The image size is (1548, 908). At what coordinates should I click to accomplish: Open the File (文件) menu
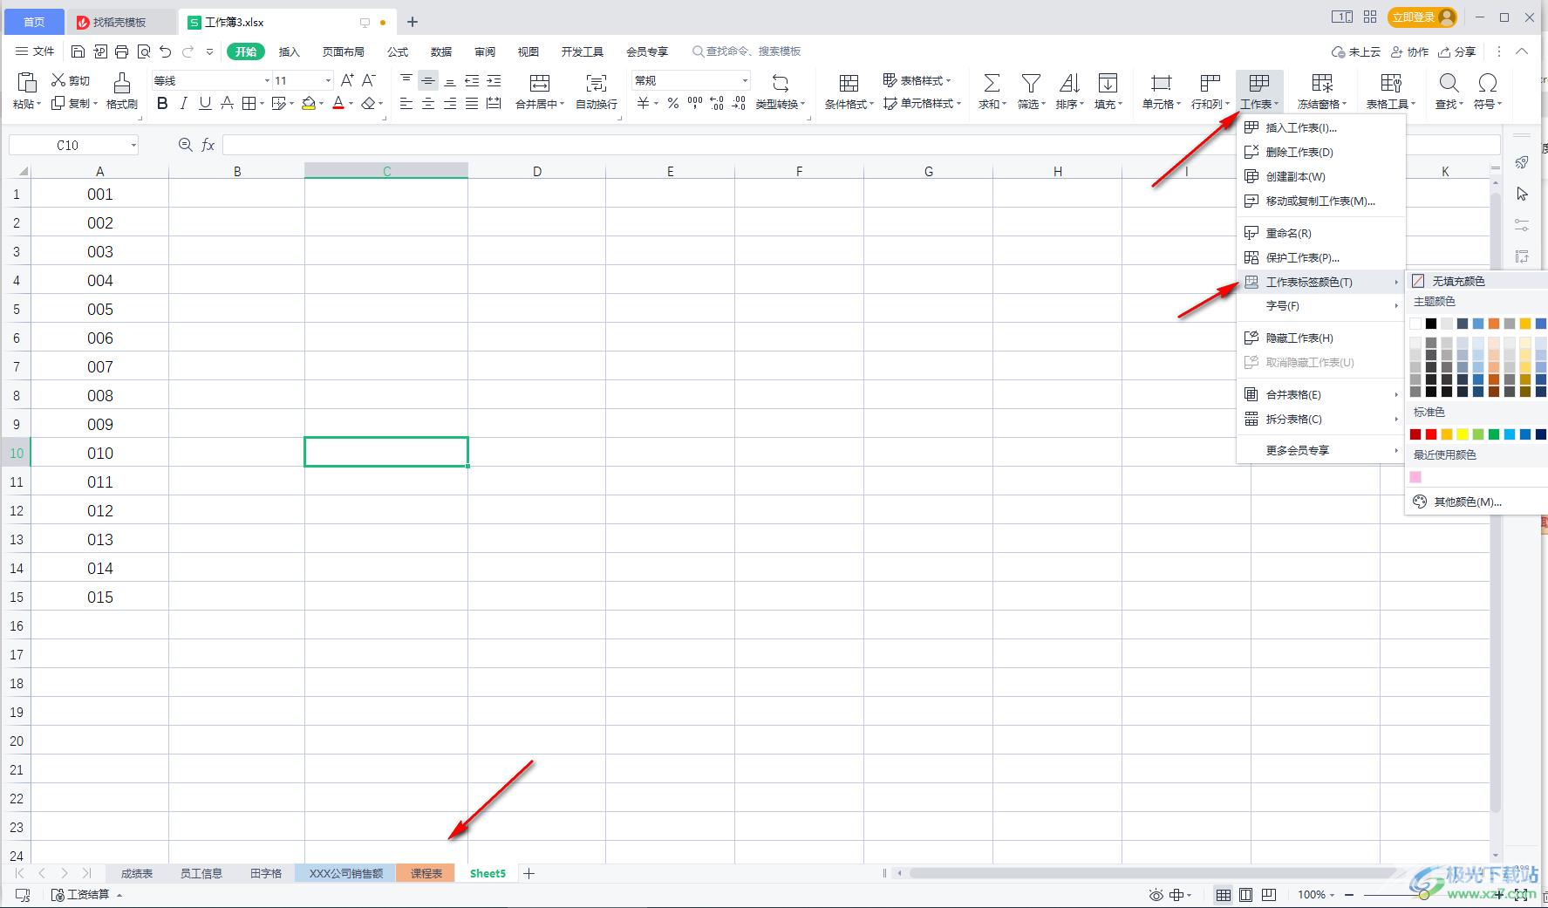pos(35,51)
